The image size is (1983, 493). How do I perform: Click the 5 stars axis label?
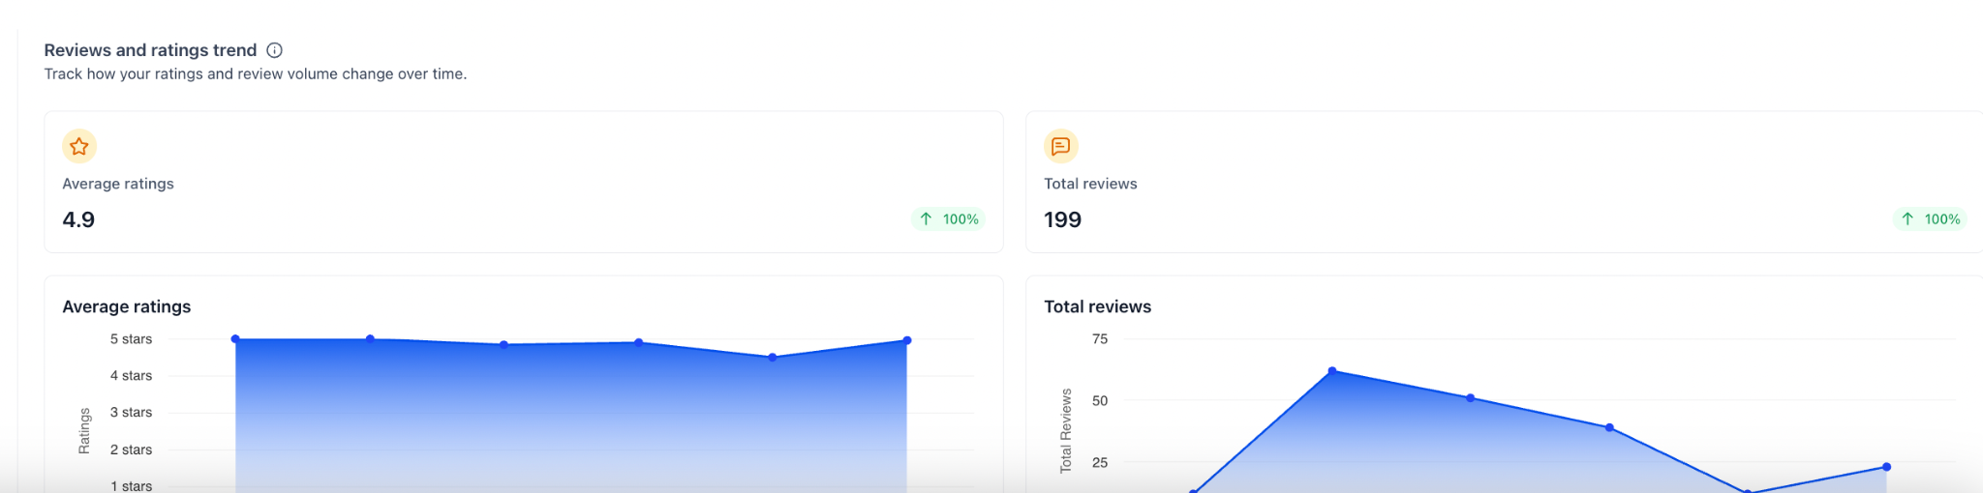tap(131, 339)
